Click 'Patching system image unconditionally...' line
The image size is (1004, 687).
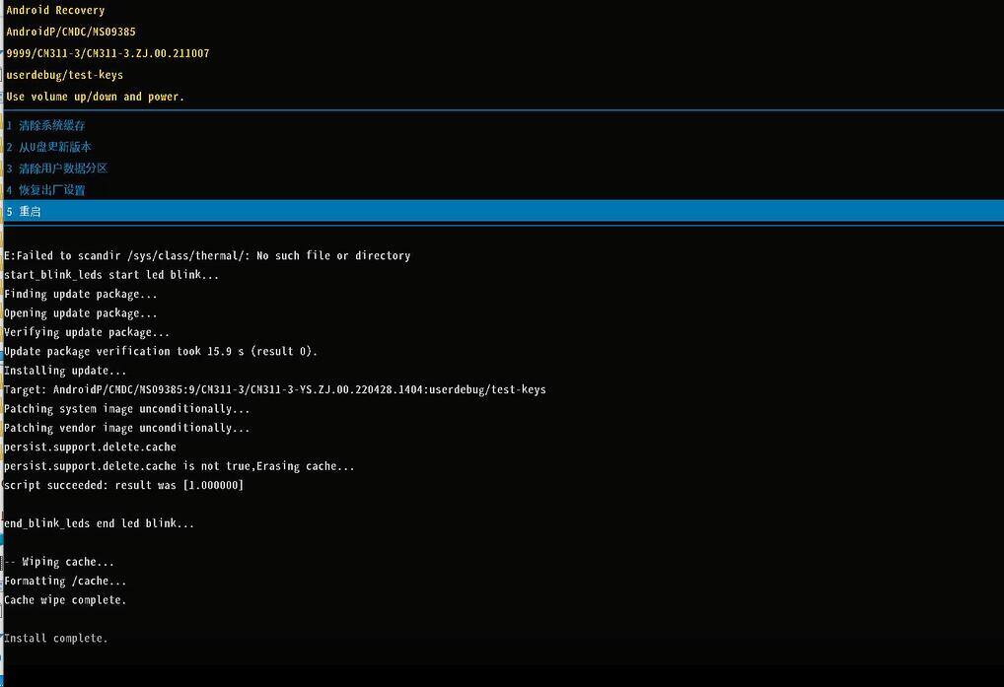coord(126,409)
